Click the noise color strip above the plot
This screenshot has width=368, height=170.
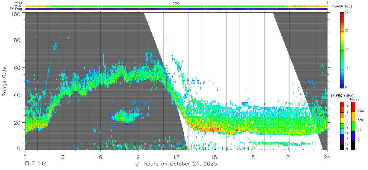click(x=176, y=6)
